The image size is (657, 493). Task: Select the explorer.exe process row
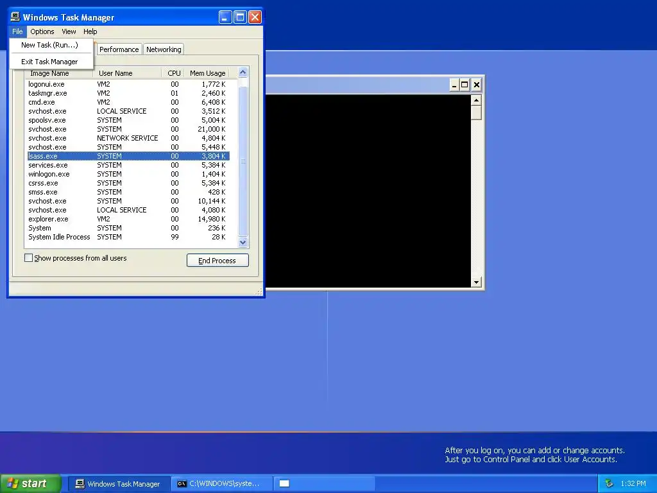pos(128,219)
